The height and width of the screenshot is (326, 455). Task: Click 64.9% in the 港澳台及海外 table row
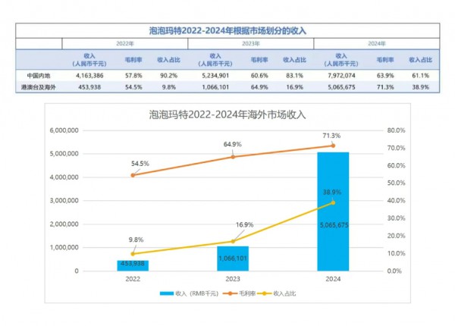(x=259, y=87)
